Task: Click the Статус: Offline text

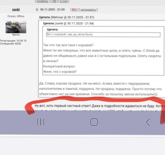Action: (16, 16)
